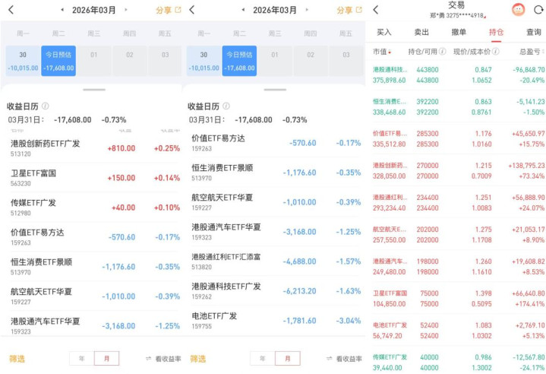Open 港股创新药 holding with 328,050.00 value
This screenshot has height=374, width=546.
click(458, 171)
